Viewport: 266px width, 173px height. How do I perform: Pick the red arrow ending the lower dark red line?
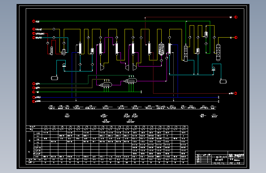click(235, 93)
